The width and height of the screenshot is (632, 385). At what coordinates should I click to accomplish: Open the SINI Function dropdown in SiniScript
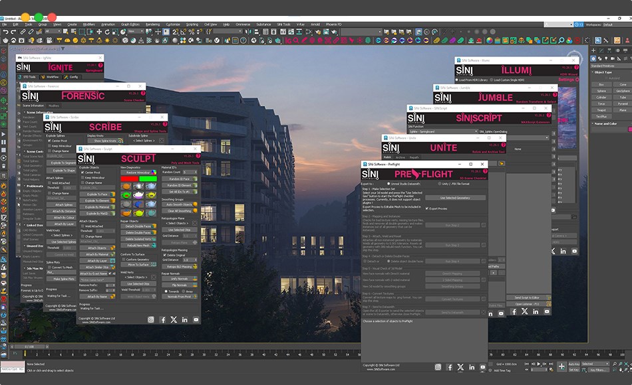(x=441, y=131)
